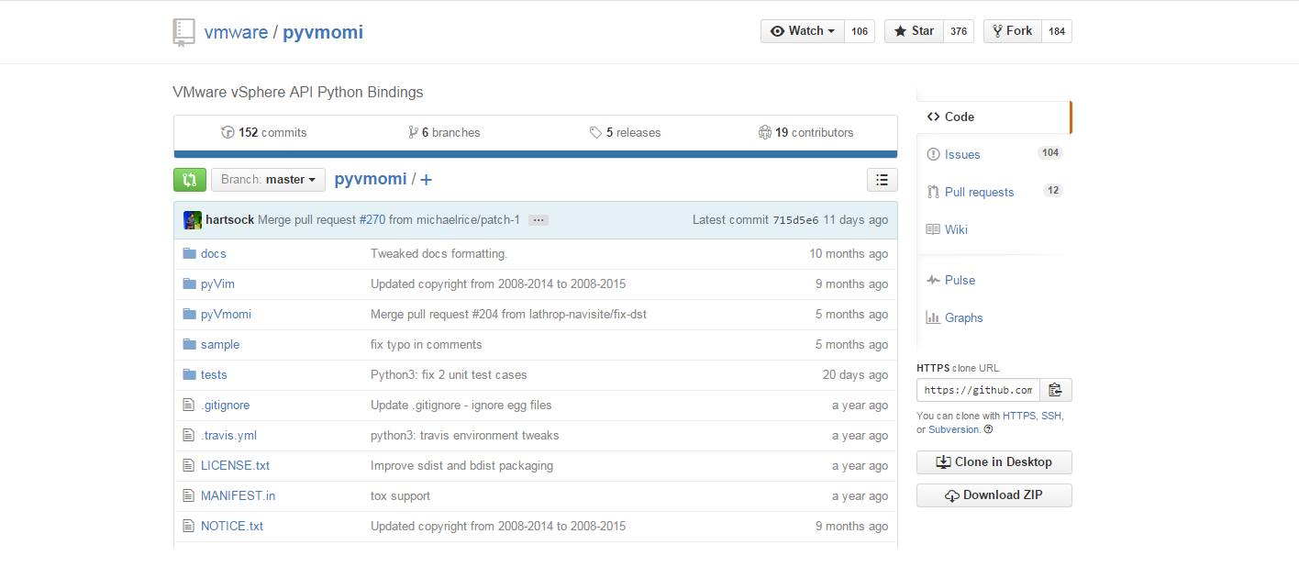
Task: Toggle the file list view icon button
Action: coord(882,180)
